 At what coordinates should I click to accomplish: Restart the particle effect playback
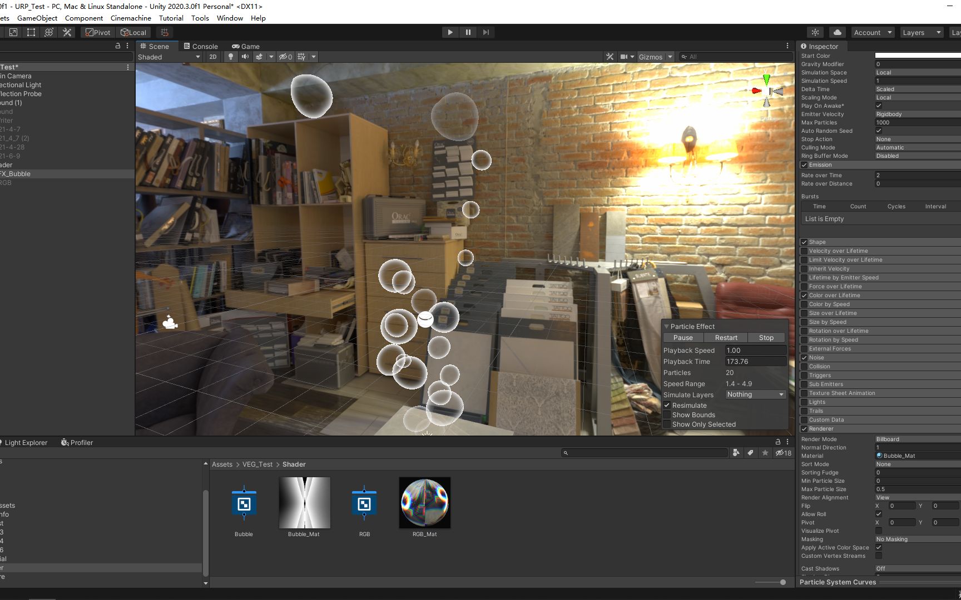pos(726,337)
